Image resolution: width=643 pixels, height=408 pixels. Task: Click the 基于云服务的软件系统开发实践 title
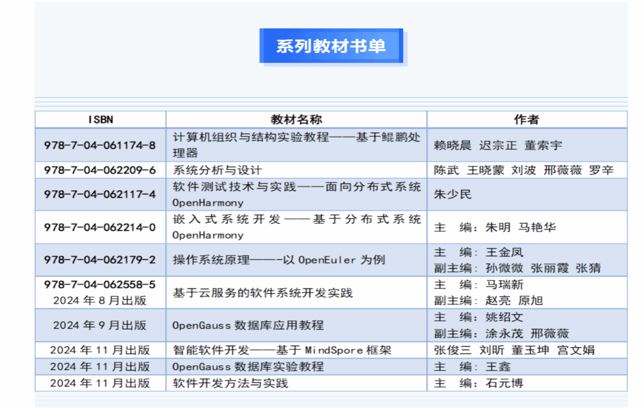262,293
